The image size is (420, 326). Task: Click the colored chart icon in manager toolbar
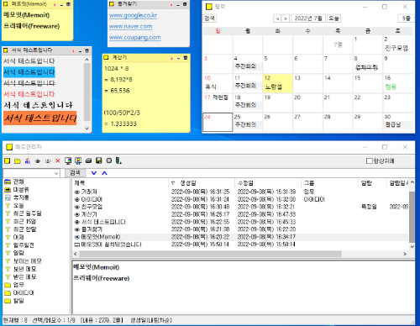(28, 160)
